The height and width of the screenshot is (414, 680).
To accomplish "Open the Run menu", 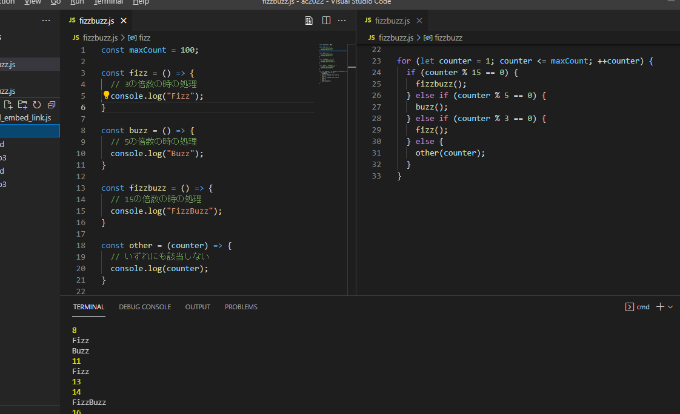I will point(77,2).
